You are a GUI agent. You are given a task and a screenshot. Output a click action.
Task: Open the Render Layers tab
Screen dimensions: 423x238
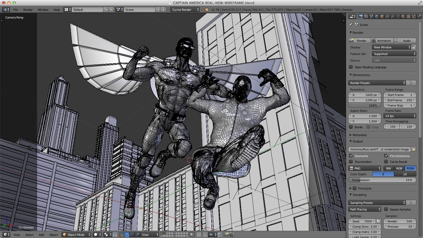[366, 16]
